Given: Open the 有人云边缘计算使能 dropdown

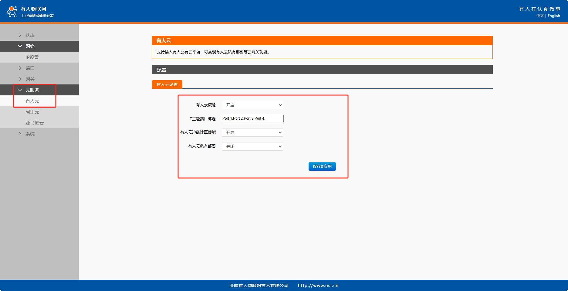Looking at the screenshot, I should [252, 132].
